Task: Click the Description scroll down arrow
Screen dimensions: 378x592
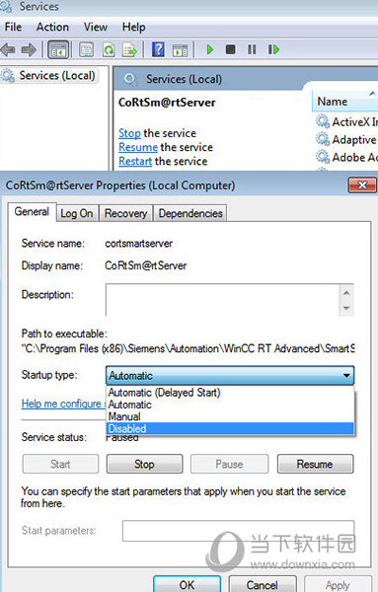Action: 346,308
